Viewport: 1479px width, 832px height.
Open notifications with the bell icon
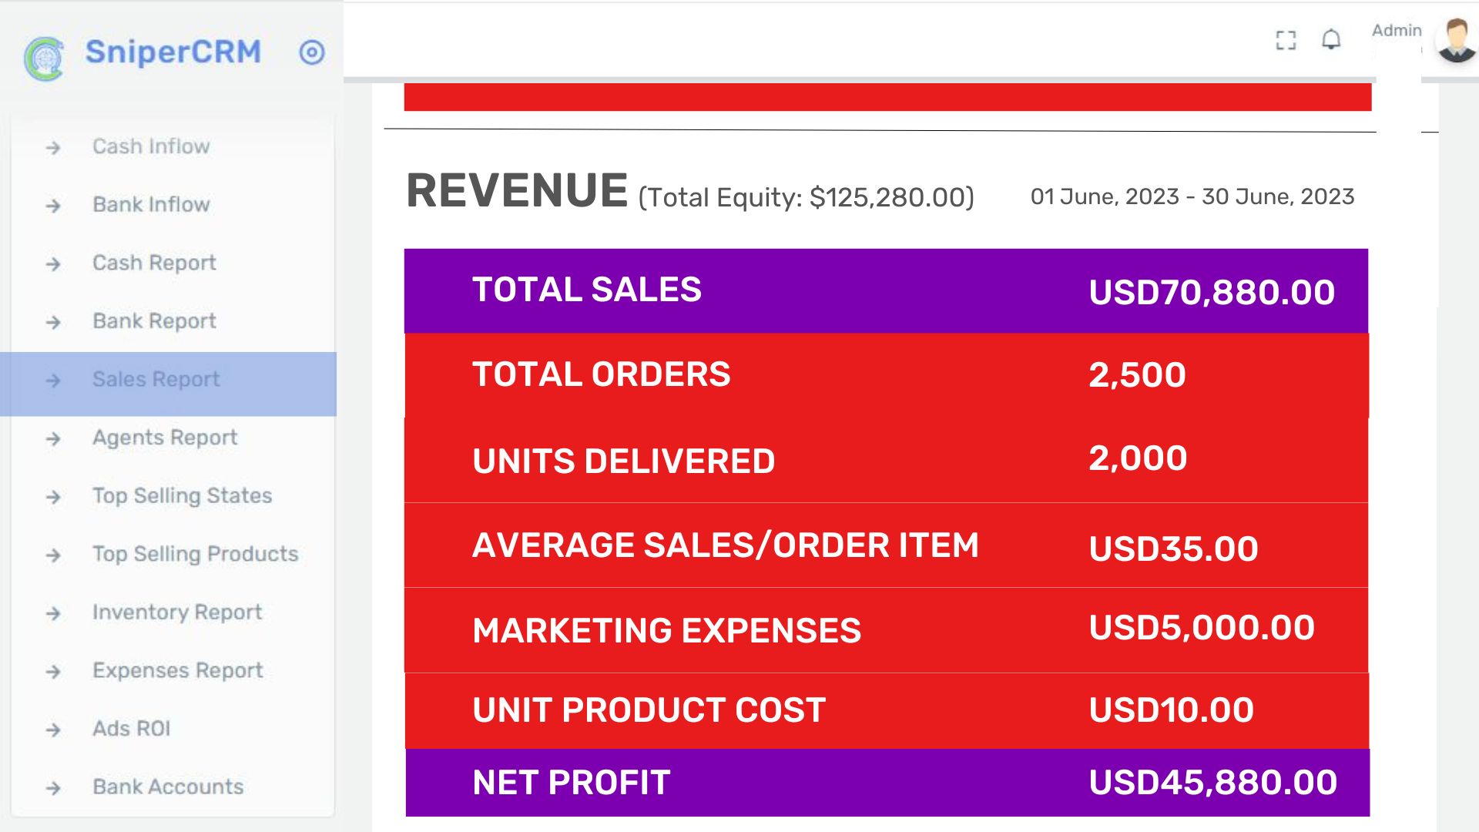pos(1331,39)
